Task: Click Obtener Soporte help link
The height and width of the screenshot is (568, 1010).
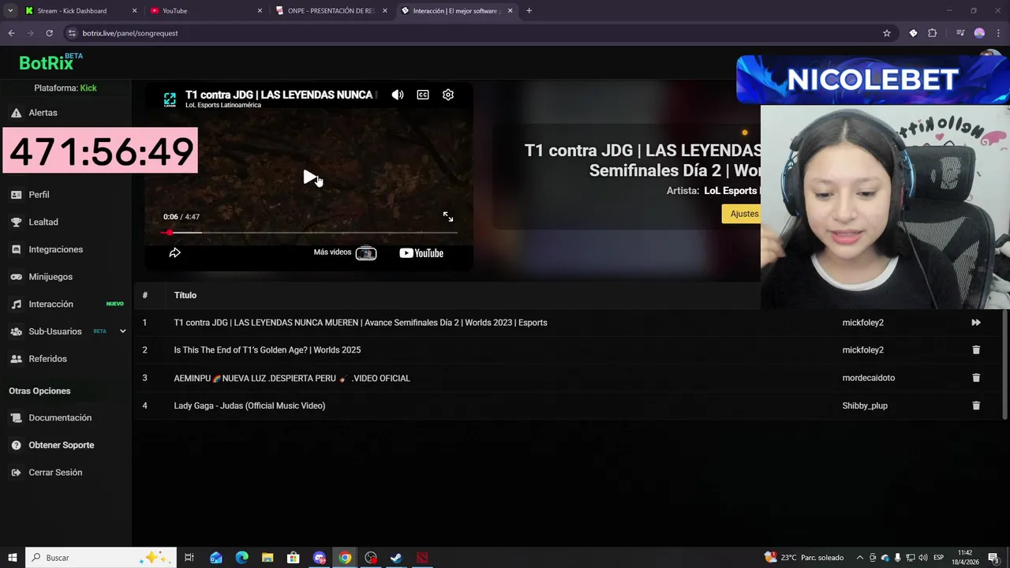Action: (61, 446)
